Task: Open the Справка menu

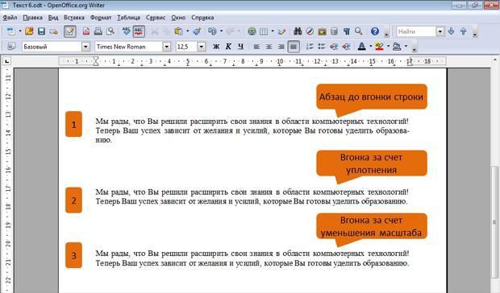Action: 202,18
